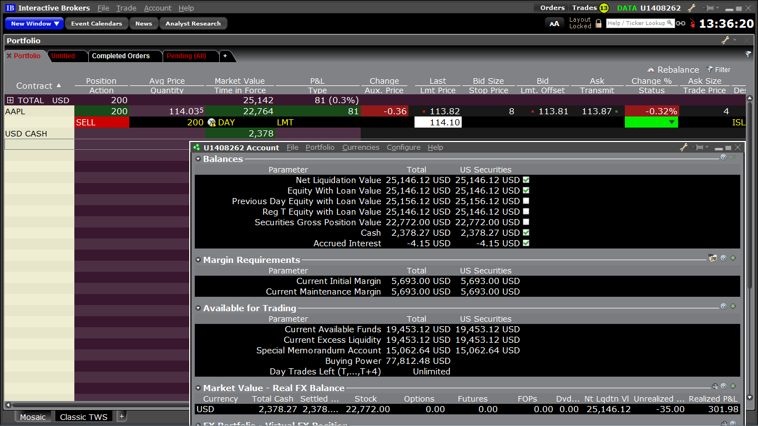
Task: Sort by Contract column arrow
Action: (x=59, y=85)
